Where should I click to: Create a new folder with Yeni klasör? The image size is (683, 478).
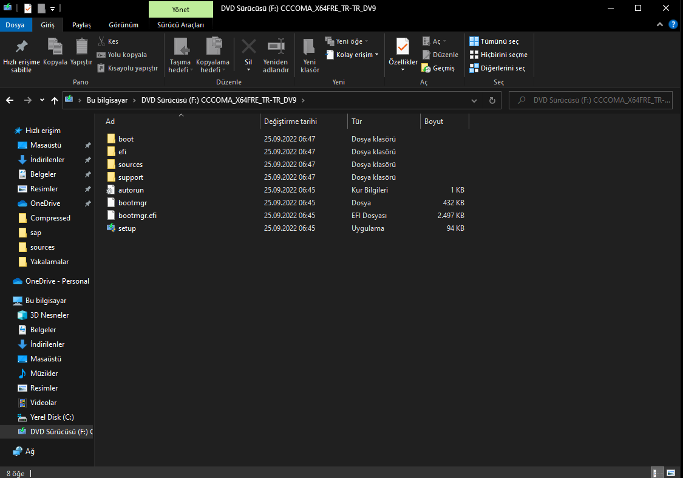pos(310,55)
